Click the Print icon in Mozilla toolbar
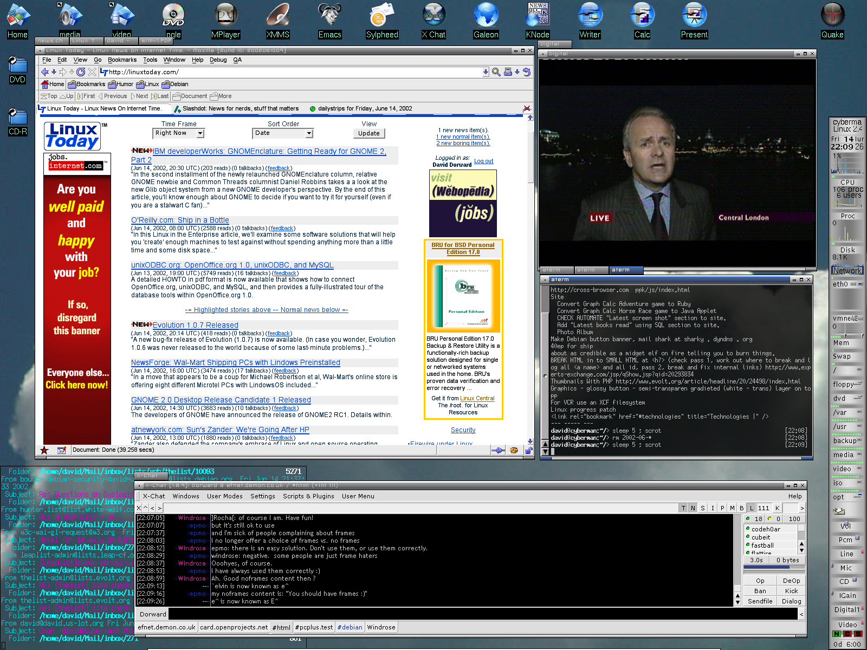The width and height of the screenshot is (867, 650). click(508, 72)
